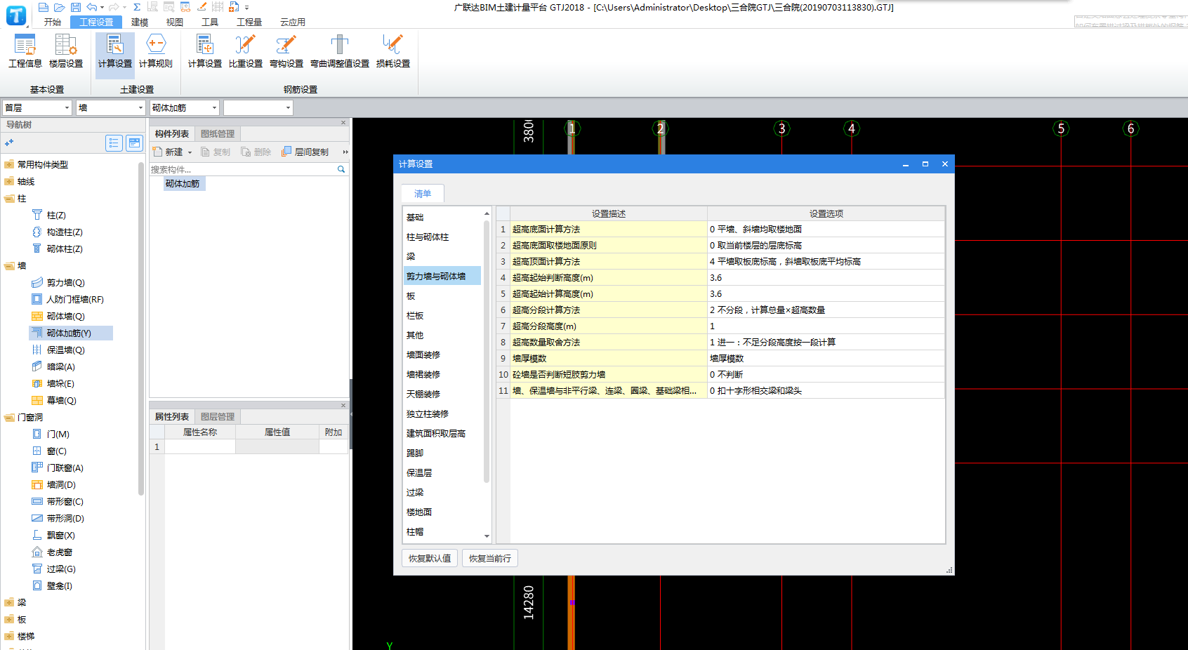Click option cell '2 不分段，计算总量×超高数量'
1188x650 pixels.
[x=826, y=310]
